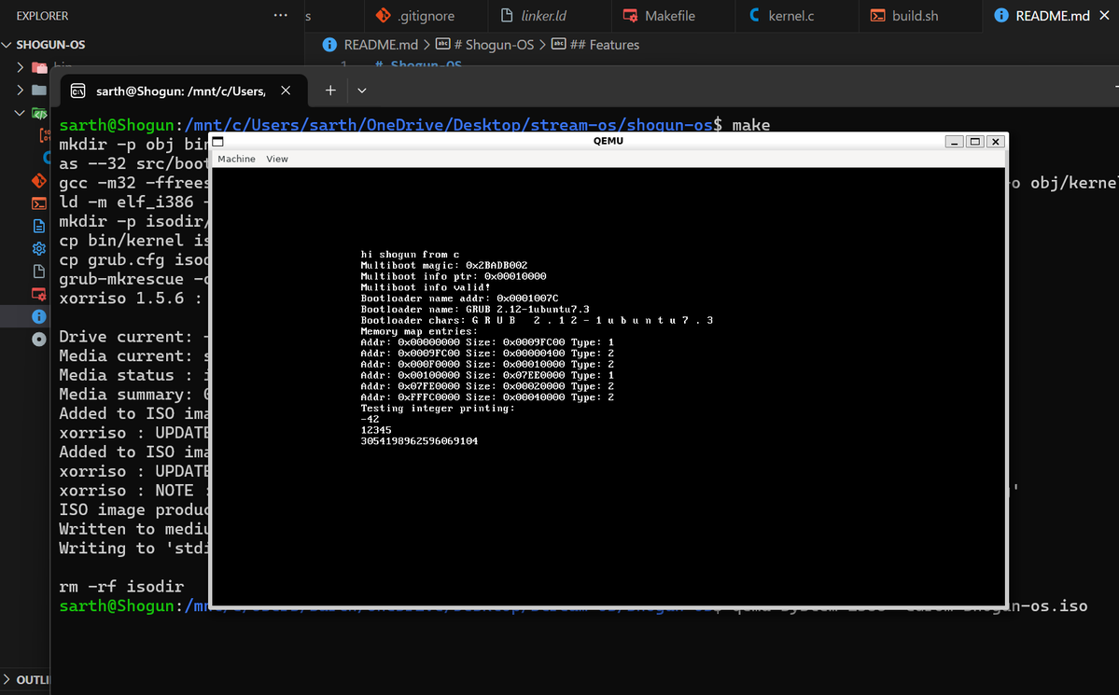This screenshot has width=1119, height=695.
Task: Close the sarth@Shogun terminal tab
Action: 286,90
